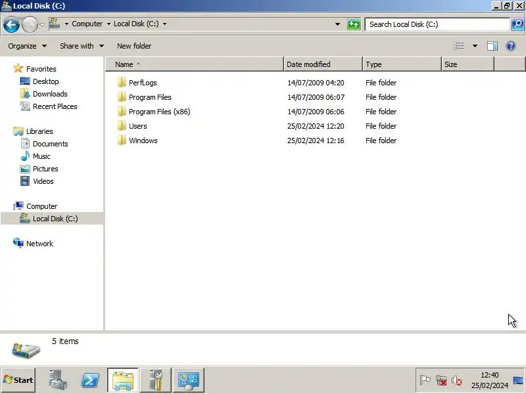
Task: Open Action Center flag in system tray
Action: pos(425,380)
